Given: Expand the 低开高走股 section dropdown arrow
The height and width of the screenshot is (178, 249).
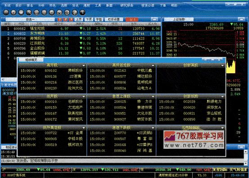Looking at the screenshot, I should tap(84, 128).
